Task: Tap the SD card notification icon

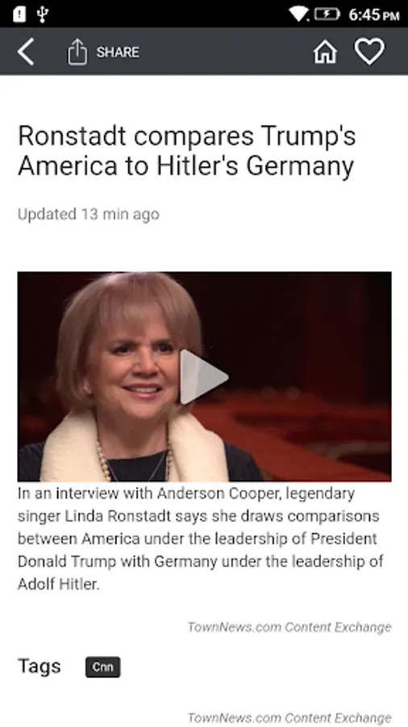Action: tap(19, 15)
